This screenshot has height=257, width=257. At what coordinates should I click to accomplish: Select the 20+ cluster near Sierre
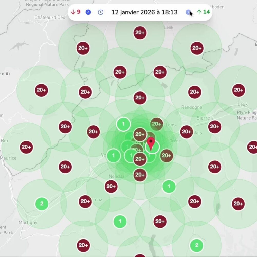point(214,127)
